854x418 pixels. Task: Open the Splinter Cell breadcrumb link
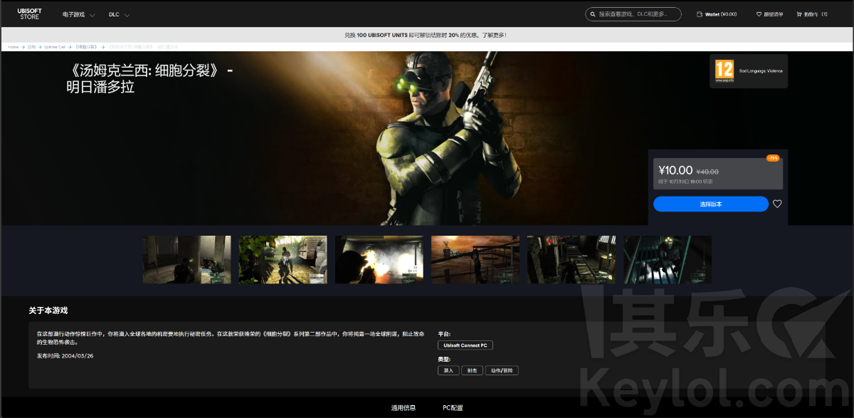[x=55, y=47]
